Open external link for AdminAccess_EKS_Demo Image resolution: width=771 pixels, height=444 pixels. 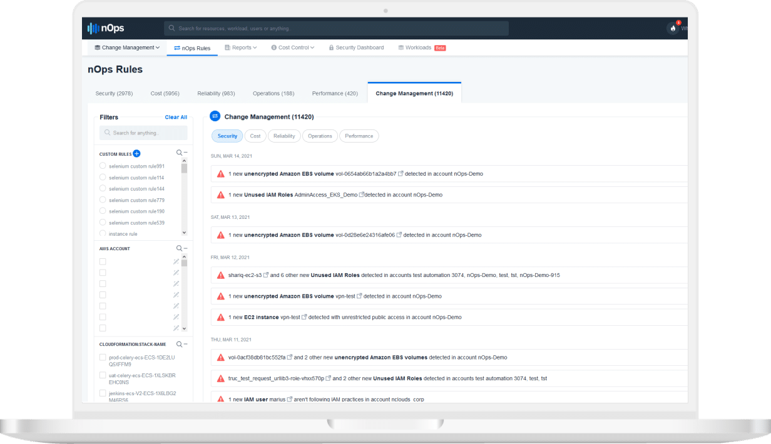coord(361,194)
